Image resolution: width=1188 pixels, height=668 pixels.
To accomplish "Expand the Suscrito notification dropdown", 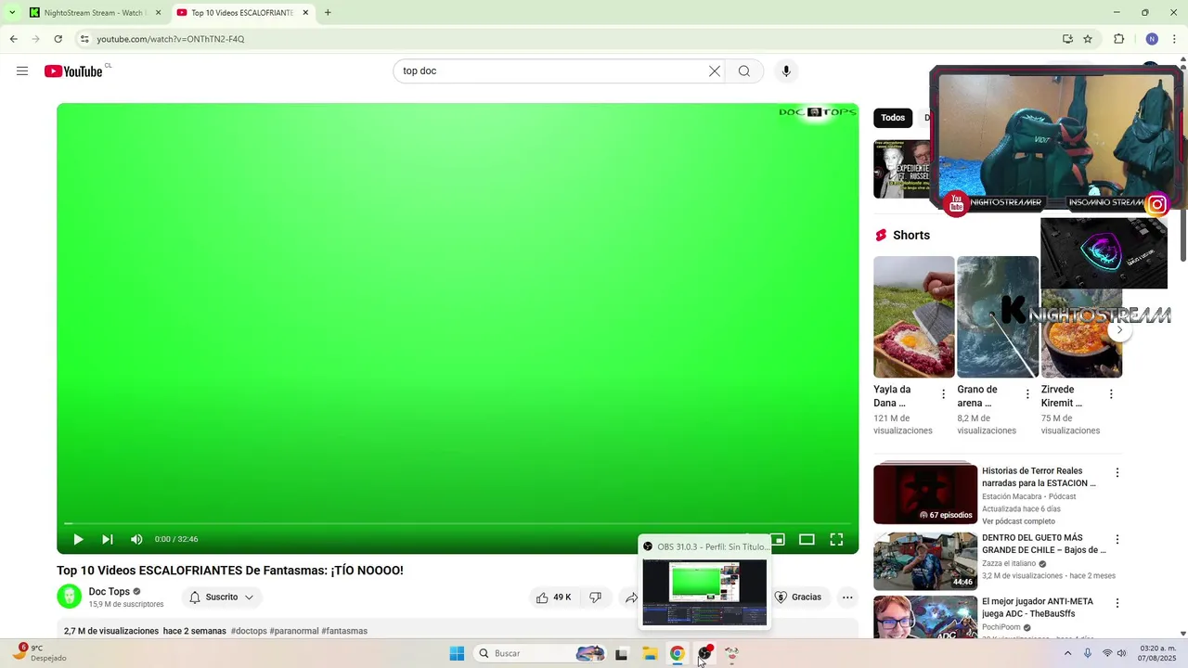I will pyautogui.click(x=222, y=597).
